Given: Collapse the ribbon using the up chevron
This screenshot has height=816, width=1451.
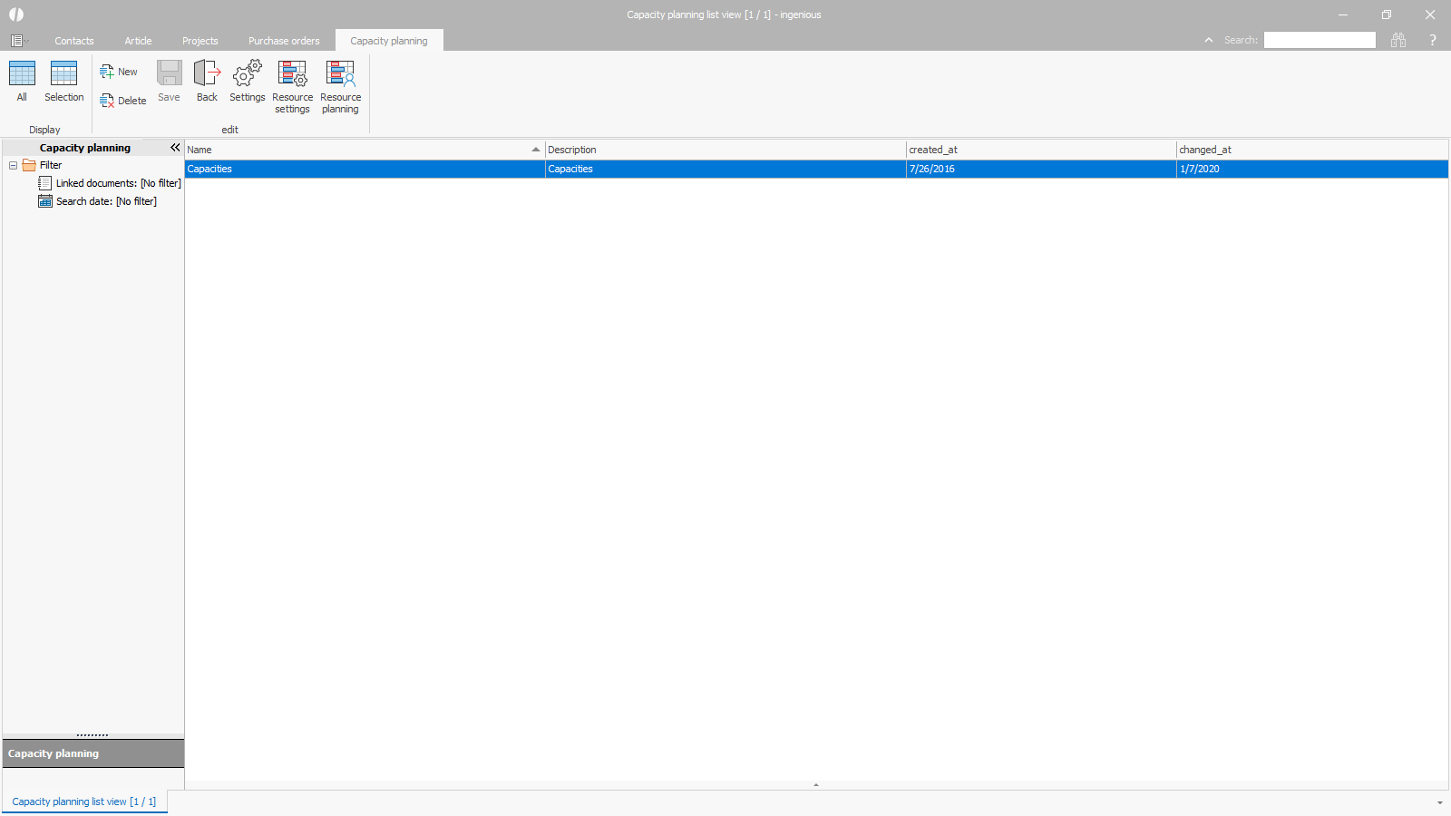Looking at the screenshot, I should click(1208, 40).
